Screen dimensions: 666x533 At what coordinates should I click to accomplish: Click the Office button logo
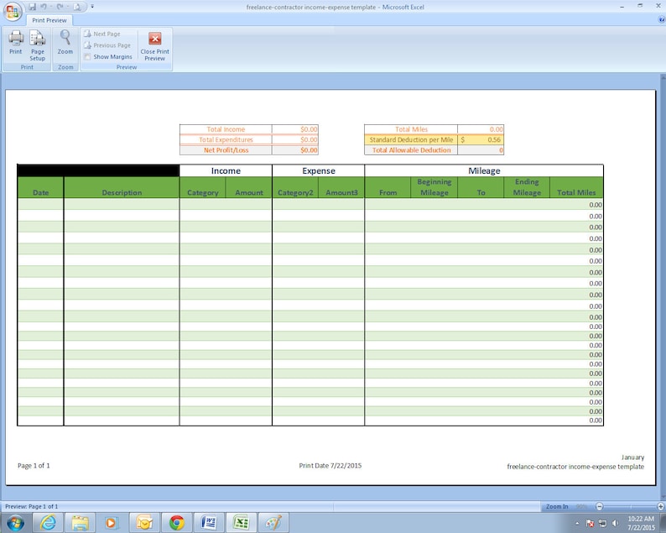tap(13, 12)
